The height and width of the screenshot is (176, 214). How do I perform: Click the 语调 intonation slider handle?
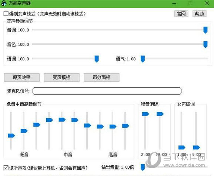click(97, 59)
